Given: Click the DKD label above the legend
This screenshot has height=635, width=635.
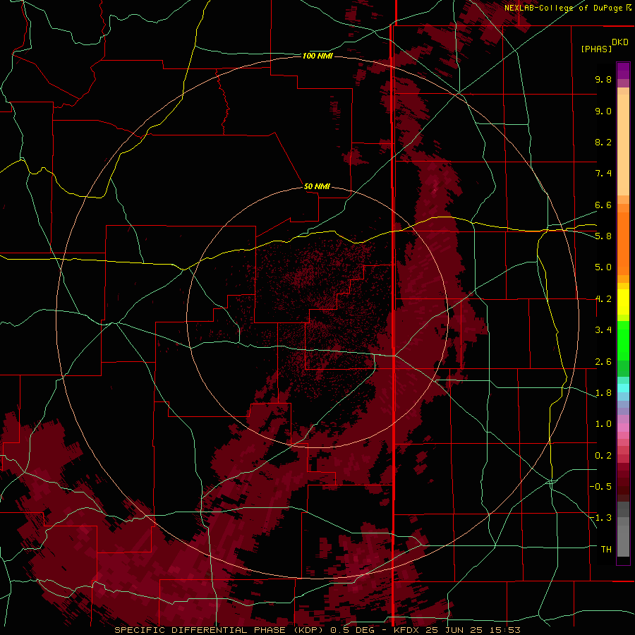Looking at the screenshot, I should [x=620, y=42].
